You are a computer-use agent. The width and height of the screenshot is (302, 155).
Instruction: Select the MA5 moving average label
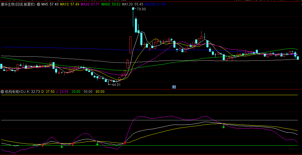click(50, 5)
